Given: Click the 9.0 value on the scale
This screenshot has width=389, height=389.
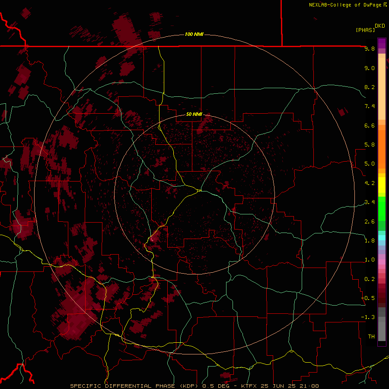Looking at the screenshot, I should (370, 68).
